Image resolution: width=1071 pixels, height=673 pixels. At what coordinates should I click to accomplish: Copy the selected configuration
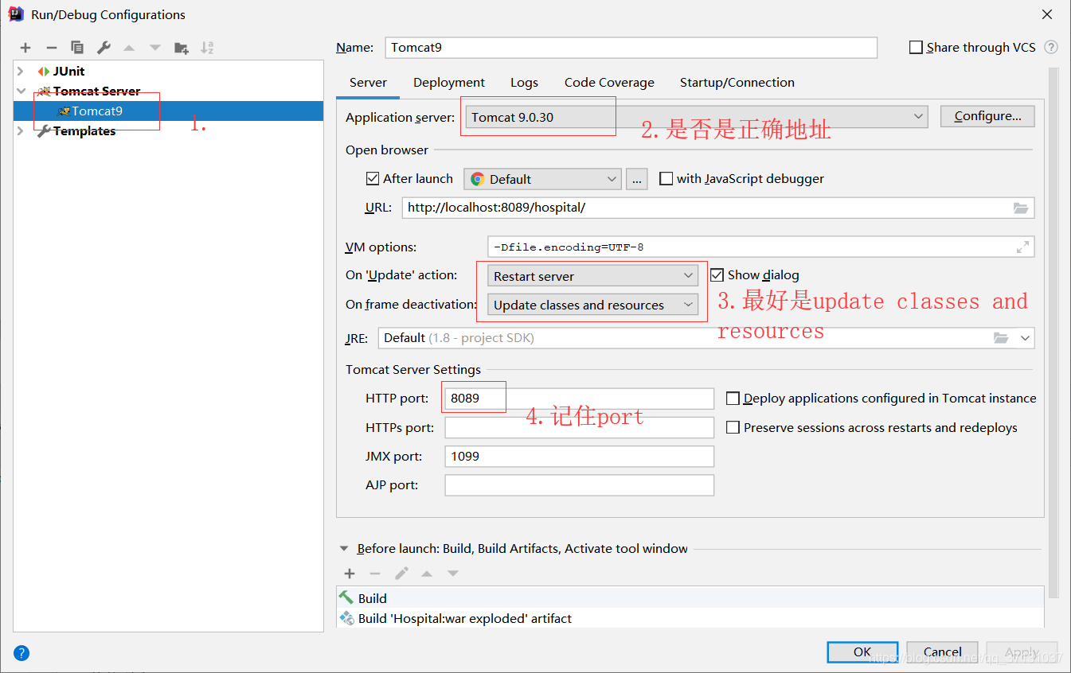click(x=77, y=48)
